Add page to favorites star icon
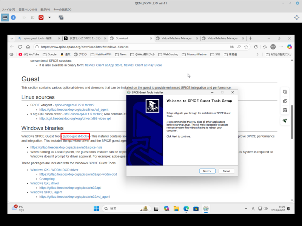This screenshot has width=302, height=226. point(246,47)
